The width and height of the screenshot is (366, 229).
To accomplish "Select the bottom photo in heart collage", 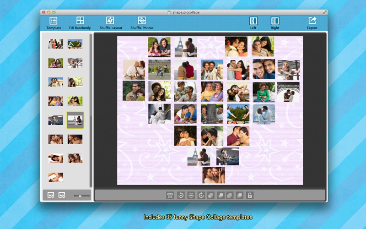I will pos(214,175).
